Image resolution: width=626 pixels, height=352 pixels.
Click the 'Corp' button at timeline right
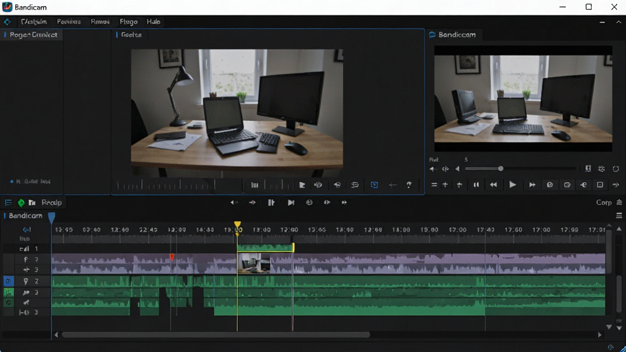tap(603, 203)
